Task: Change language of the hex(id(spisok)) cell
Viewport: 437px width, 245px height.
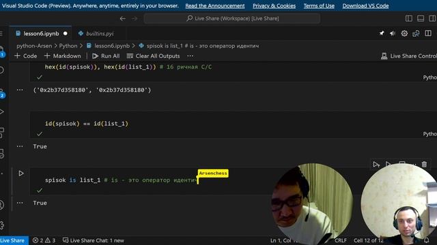Action: (429, 78)
